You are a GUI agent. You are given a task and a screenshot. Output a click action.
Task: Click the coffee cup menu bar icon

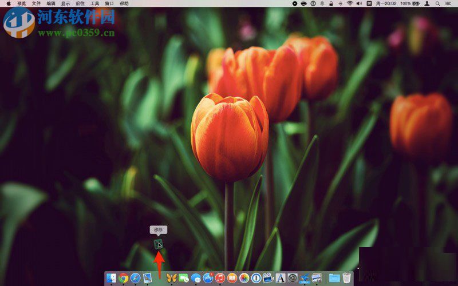(x=304, y=3)
